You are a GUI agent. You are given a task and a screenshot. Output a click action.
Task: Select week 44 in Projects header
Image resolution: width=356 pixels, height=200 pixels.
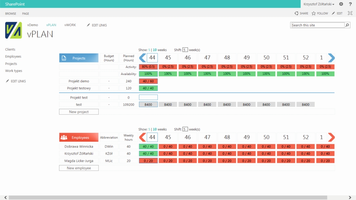[x=152, y=58]
